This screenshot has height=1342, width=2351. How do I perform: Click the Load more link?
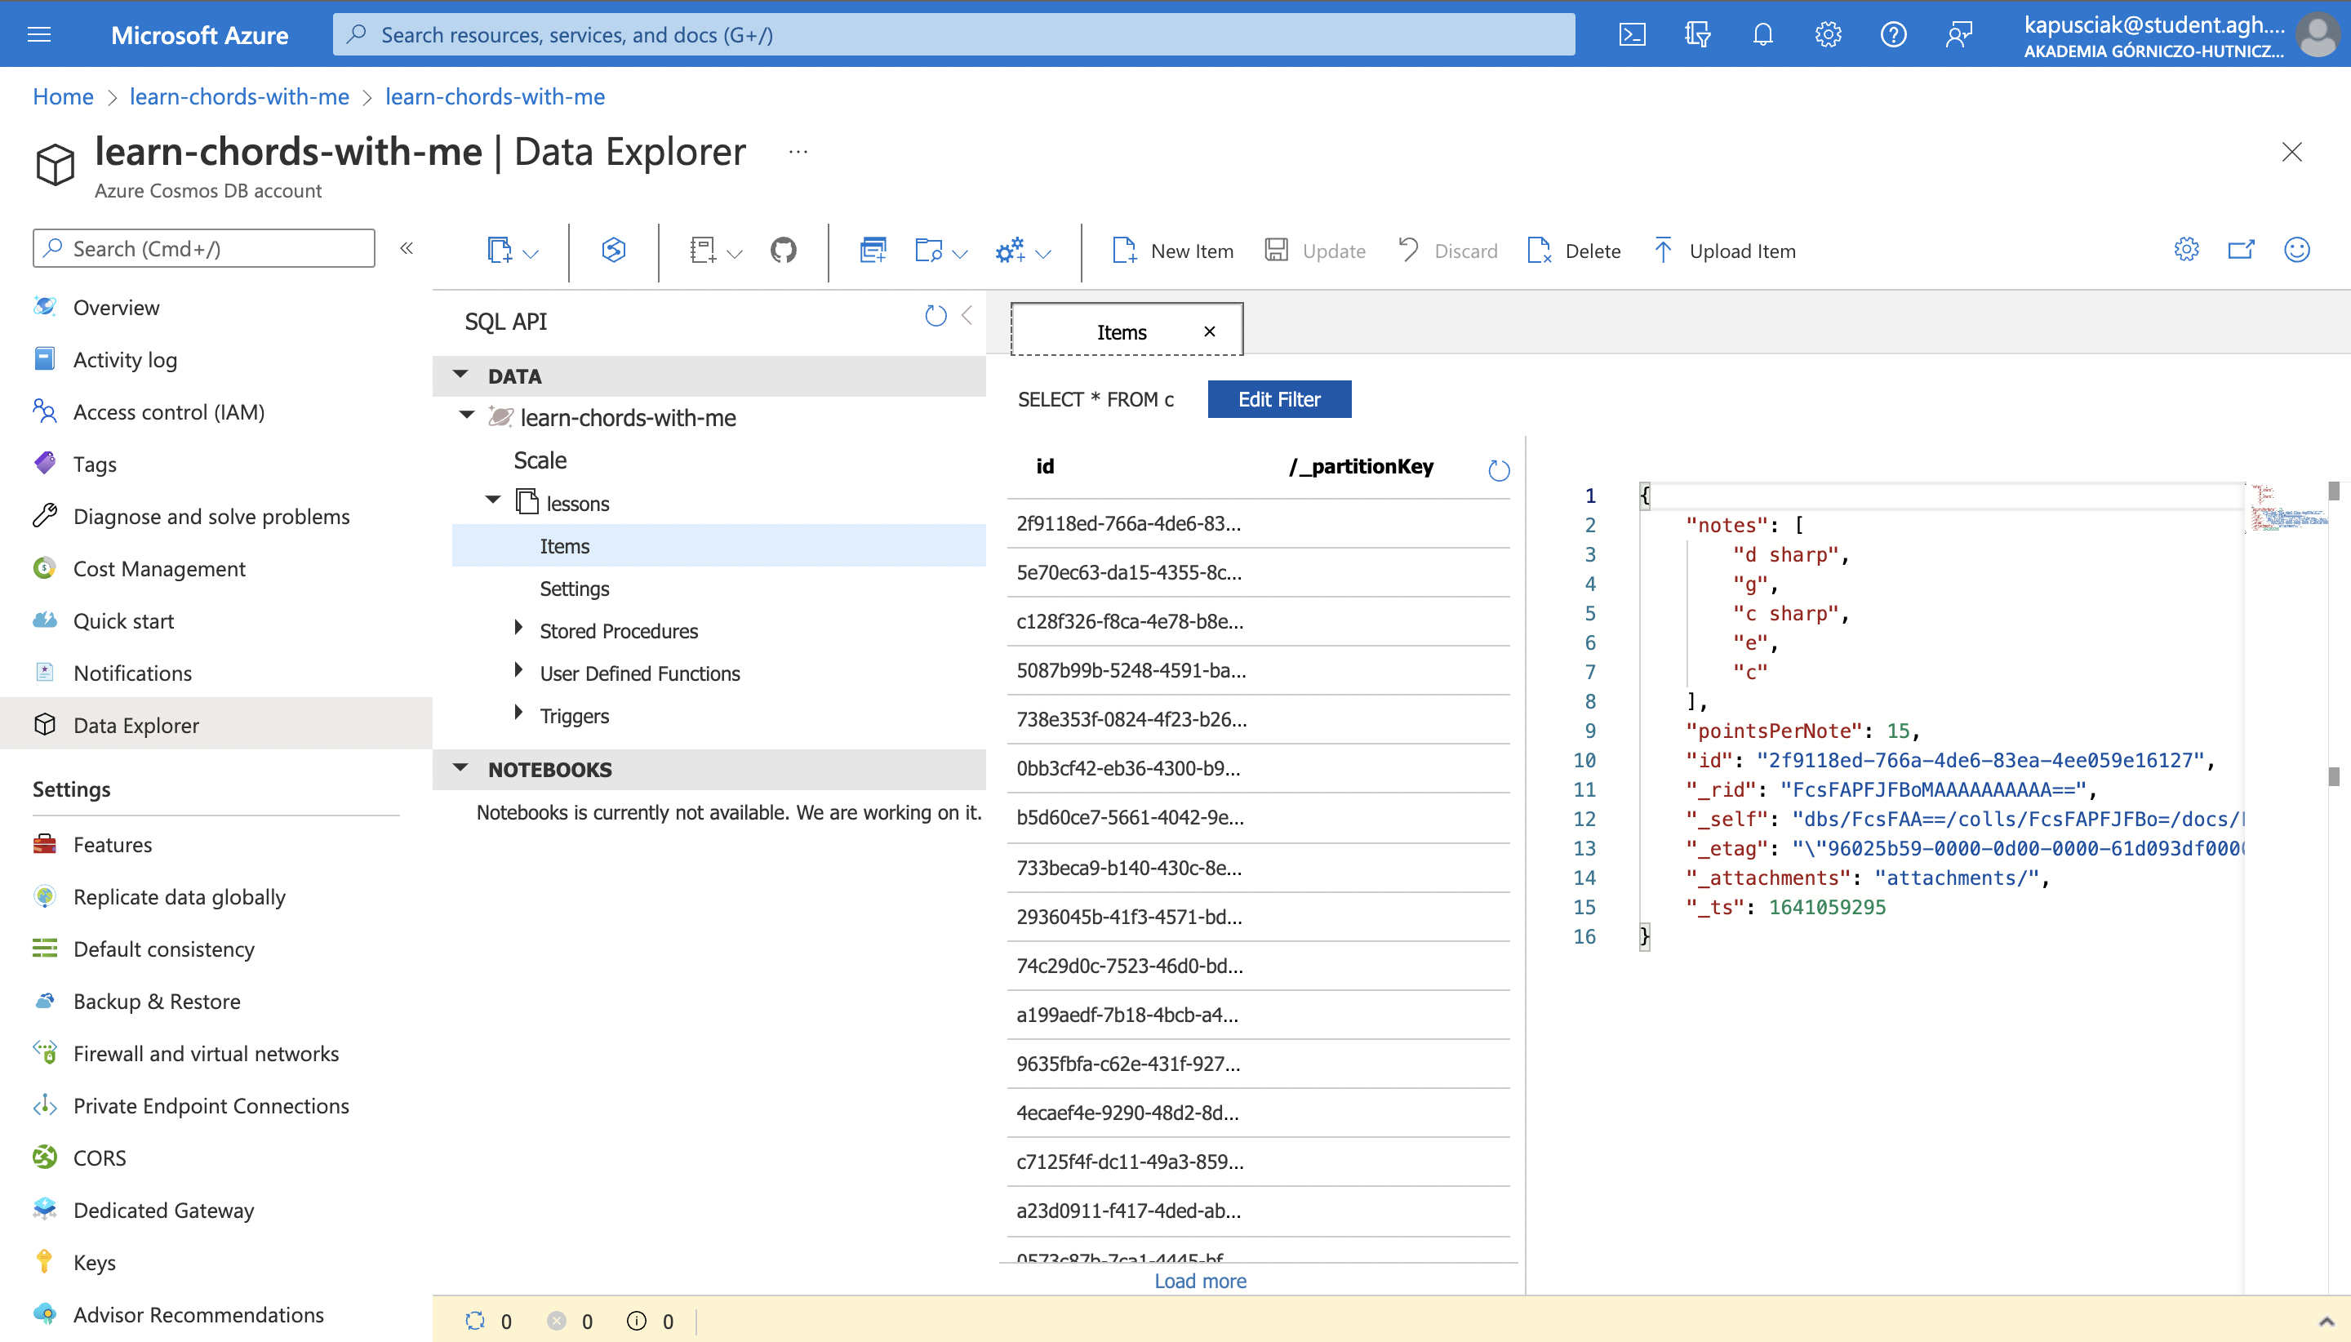[x=1200, y=1280]
